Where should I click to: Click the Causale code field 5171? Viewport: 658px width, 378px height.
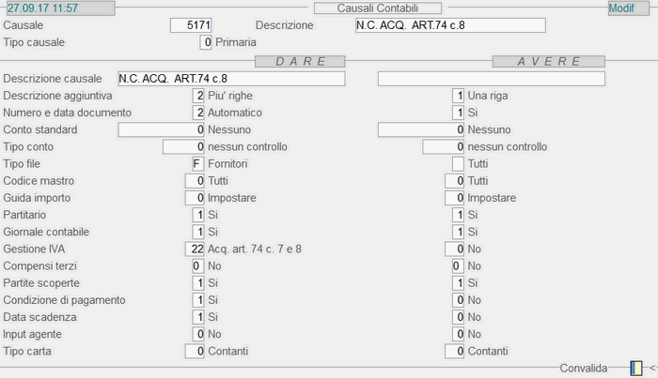tap(195, 25)
